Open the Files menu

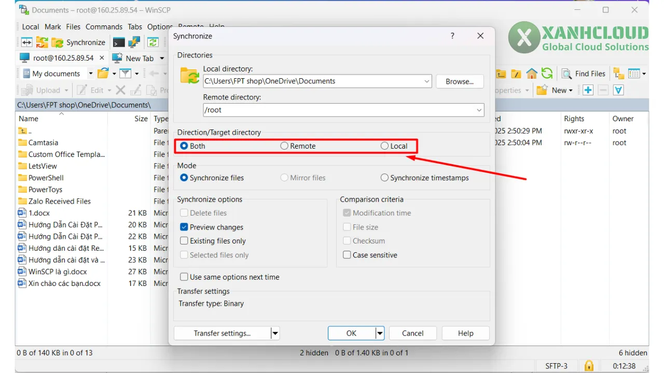(x=73, y=27)
